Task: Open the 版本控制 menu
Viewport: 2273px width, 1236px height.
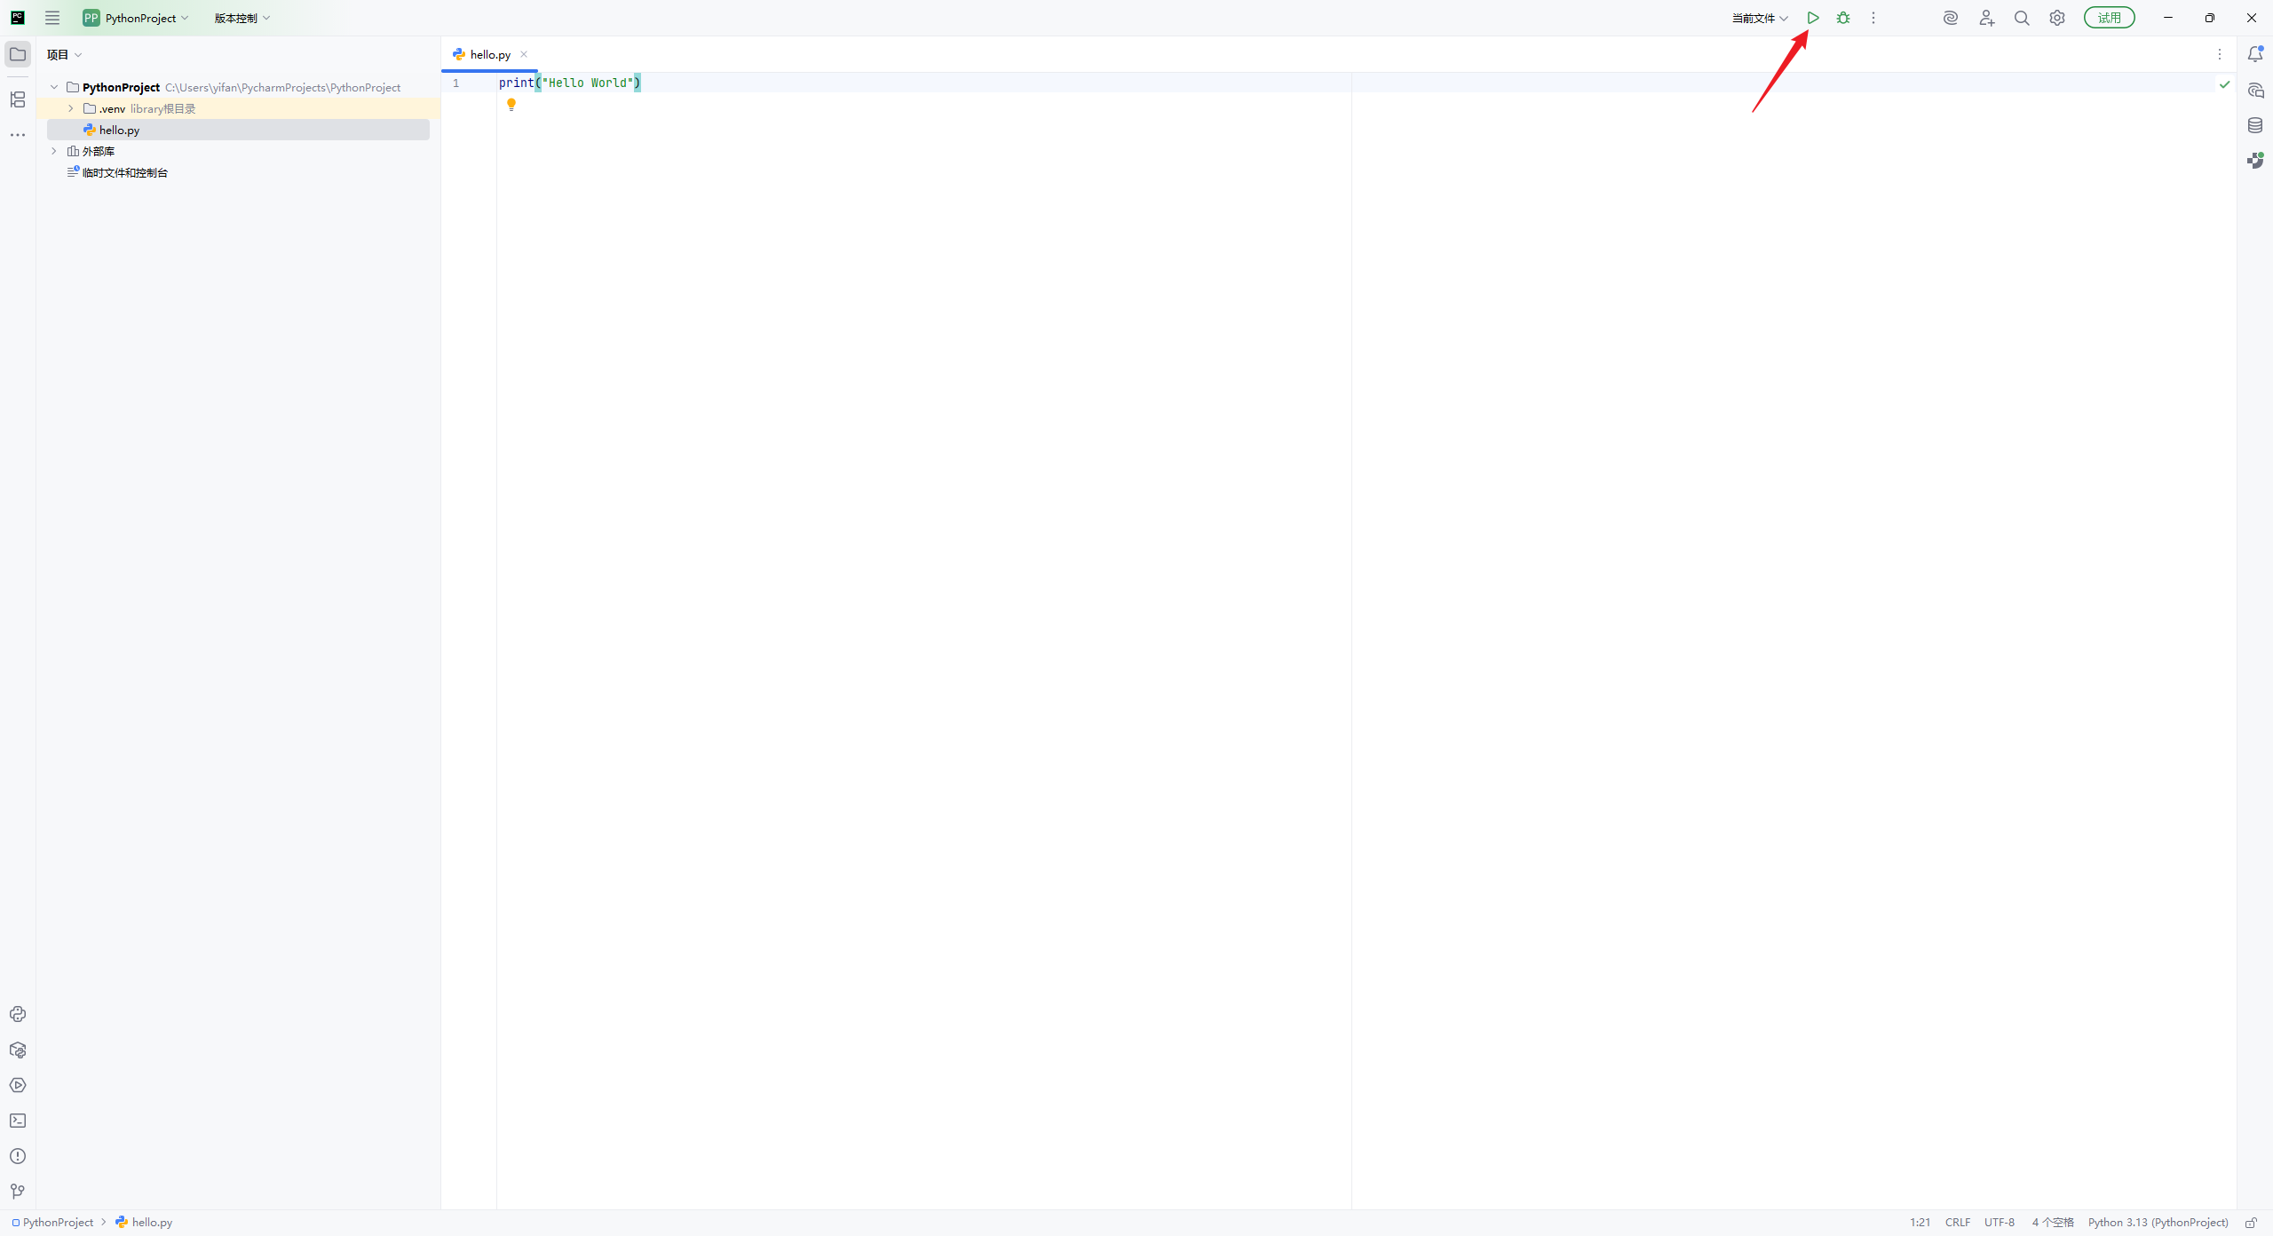Action: [242, 18]
